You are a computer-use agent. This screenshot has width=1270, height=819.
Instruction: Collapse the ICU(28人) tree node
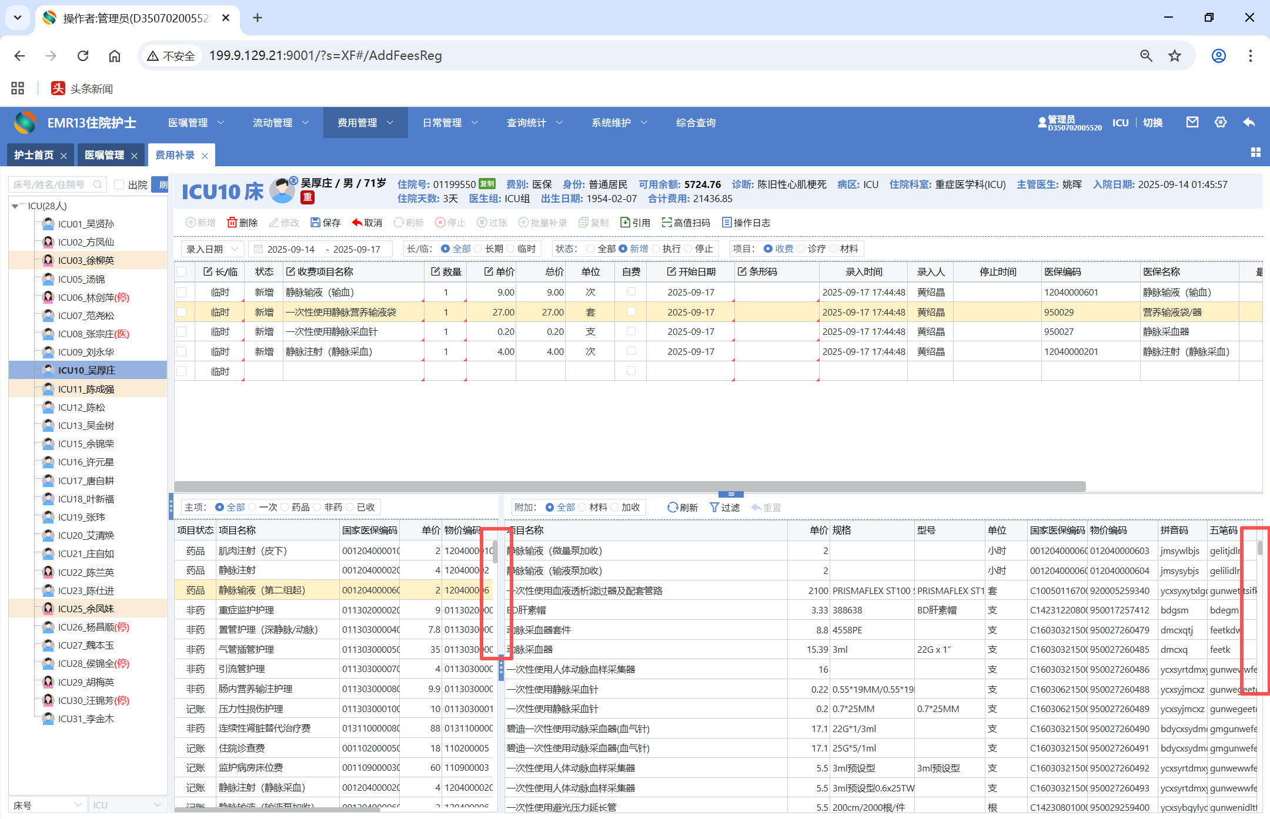pos(15,206)
